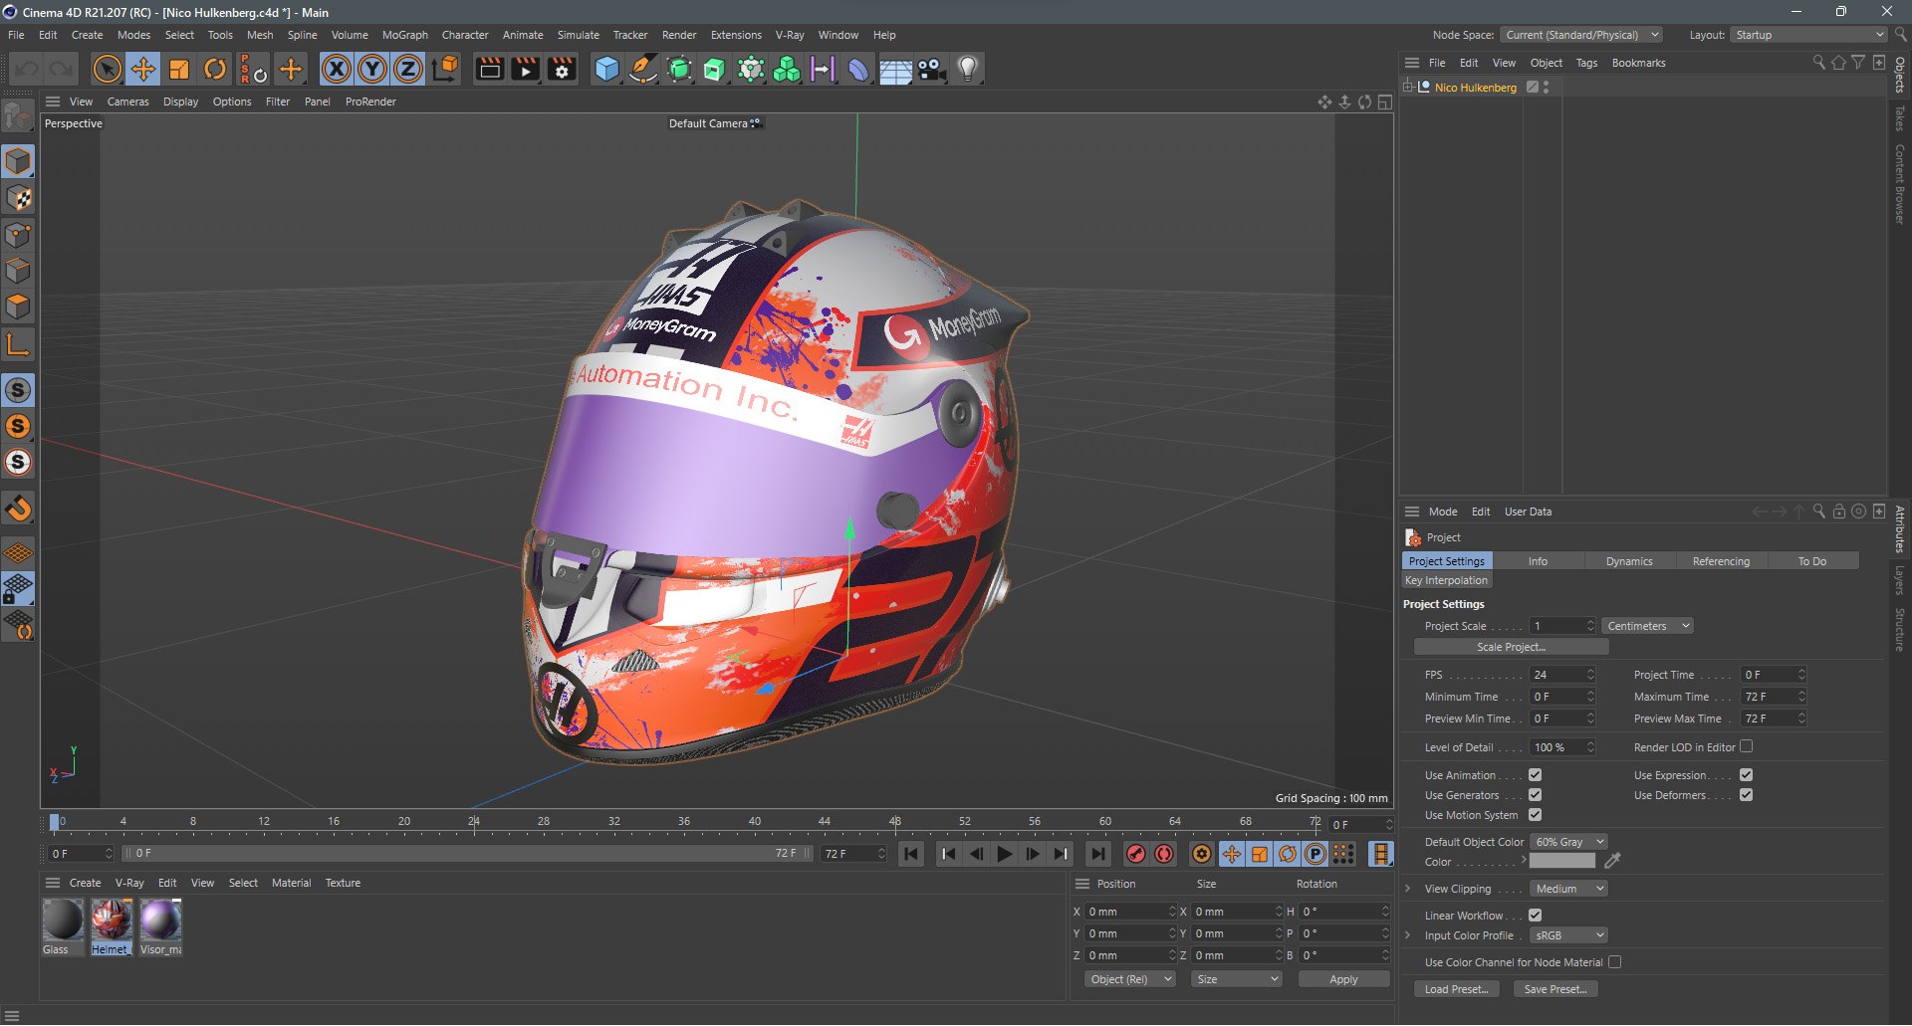Open the Extrude generator group icon
The width and height of the screenshot is (1912, 1026).
[x=715, y=69]
